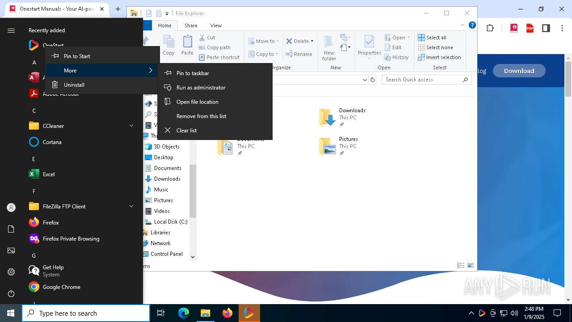Click the taskbar search box
572x322 pixels.
coord(86,313)
